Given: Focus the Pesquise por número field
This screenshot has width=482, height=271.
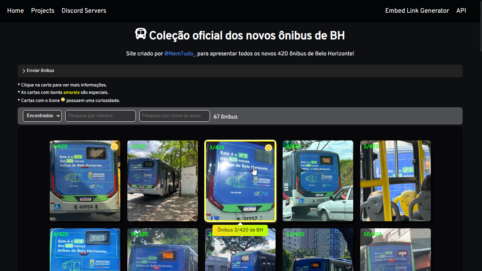Looking at the screenshot, I should point(101,116).
